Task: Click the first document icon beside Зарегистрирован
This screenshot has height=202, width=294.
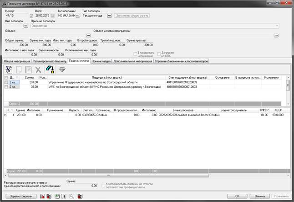Action: (42, 196)
